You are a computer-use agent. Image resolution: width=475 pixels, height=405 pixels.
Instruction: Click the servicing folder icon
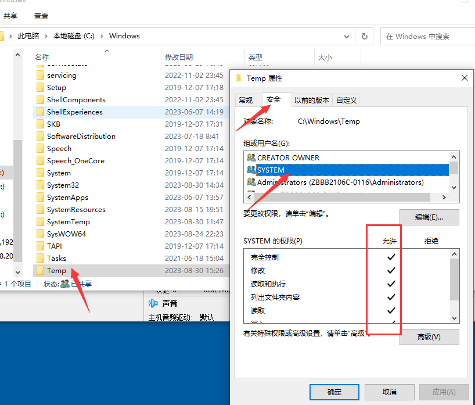pos(40,75)
